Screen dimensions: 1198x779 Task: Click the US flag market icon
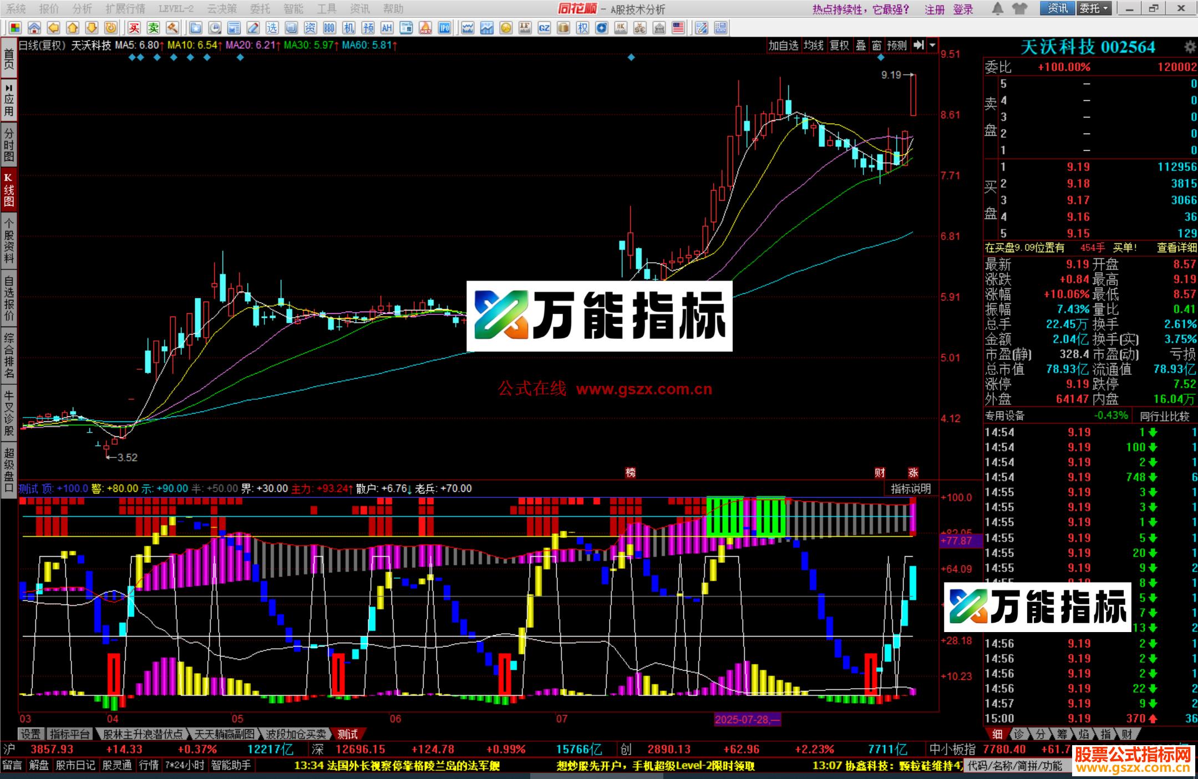point(678,28)
